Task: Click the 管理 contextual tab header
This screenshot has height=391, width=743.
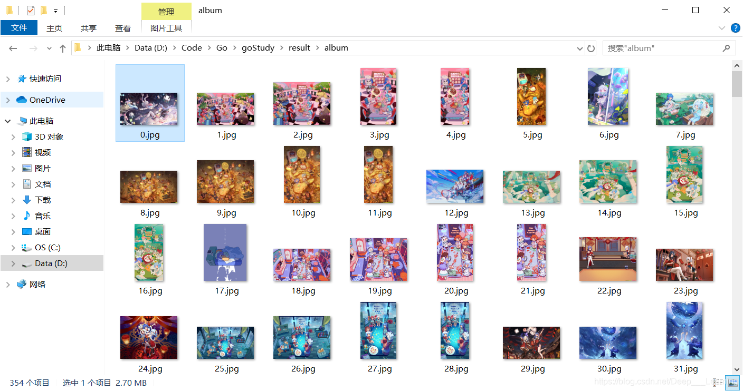Action: pyautogui.click(x=166, y=12)
